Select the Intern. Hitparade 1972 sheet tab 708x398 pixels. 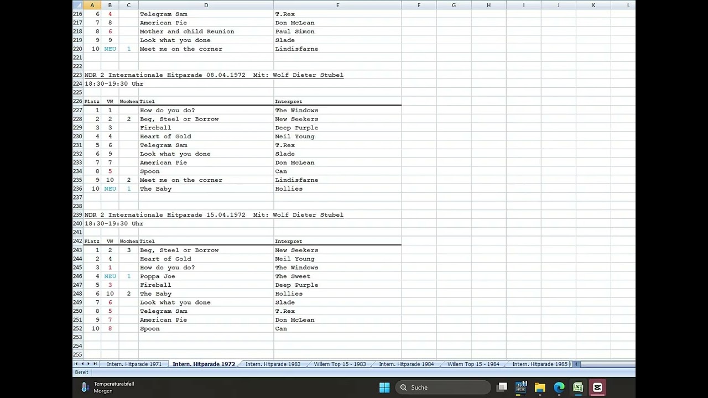tap(204, 364)
